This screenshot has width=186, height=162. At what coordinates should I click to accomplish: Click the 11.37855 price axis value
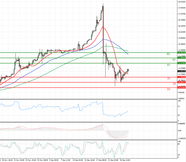click(x=182, y=74)
